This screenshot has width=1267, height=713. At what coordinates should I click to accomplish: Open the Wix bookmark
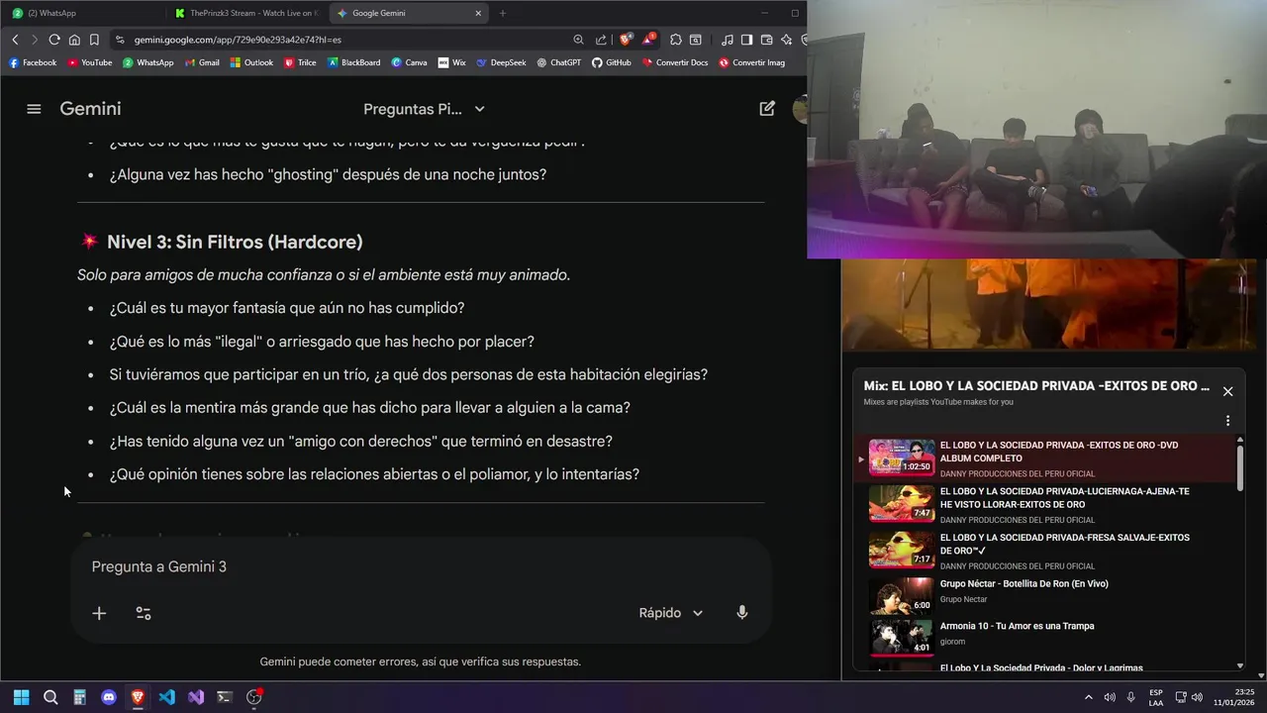coord(451,62)
